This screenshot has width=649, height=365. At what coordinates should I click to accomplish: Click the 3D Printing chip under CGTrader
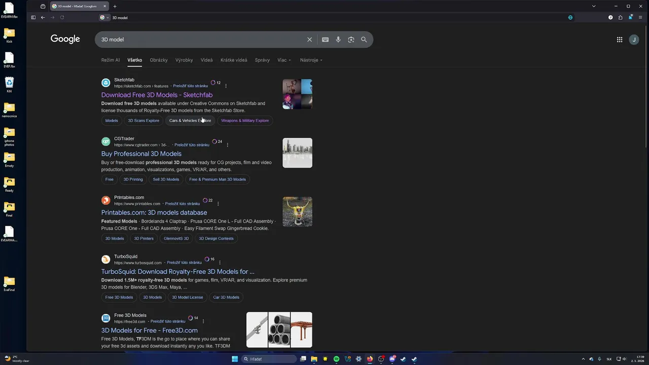pos(133,179)
